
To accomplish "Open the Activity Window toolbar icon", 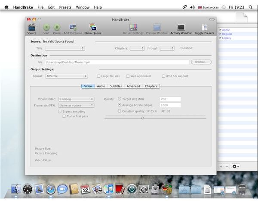I will 181,27.
